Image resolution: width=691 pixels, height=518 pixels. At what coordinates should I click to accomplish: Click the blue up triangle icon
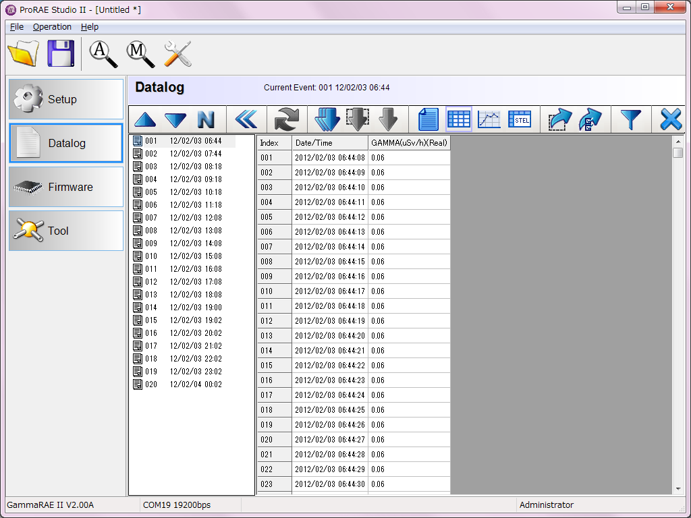coord(145,119)
